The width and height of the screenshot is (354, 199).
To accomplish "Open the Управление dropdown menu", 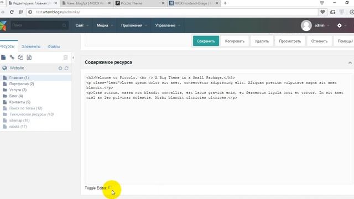I will (x=168, y=25).
